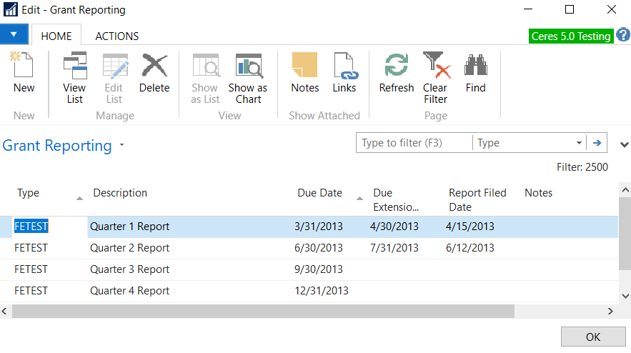
Task: Open the Type filter field dropdown
Action: [578, 143]
